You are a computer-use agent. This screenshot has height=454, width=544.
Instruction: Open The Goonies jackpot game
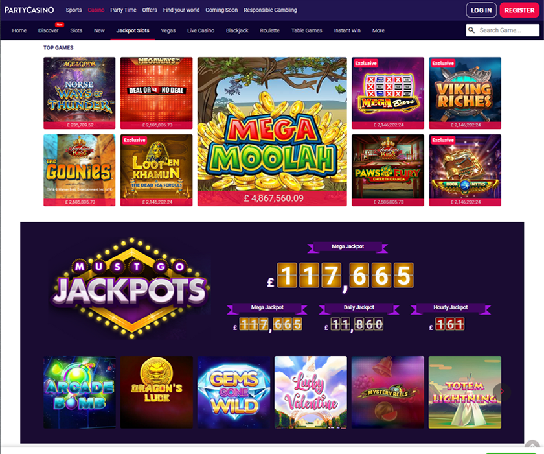[x=80, y=170]
